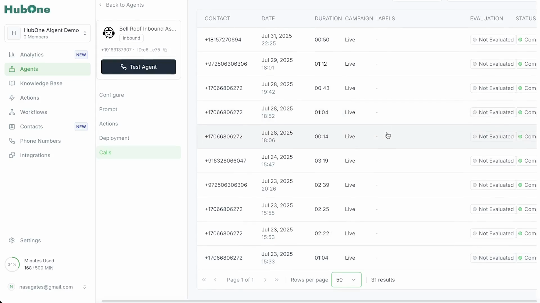This screenshot has height=303, width=540.
Task: Open the call row from +918328066047
Action: pos(225,161)
